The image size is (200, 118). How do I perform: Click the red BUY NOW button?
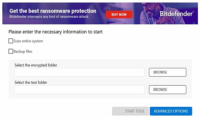(119, 14)
